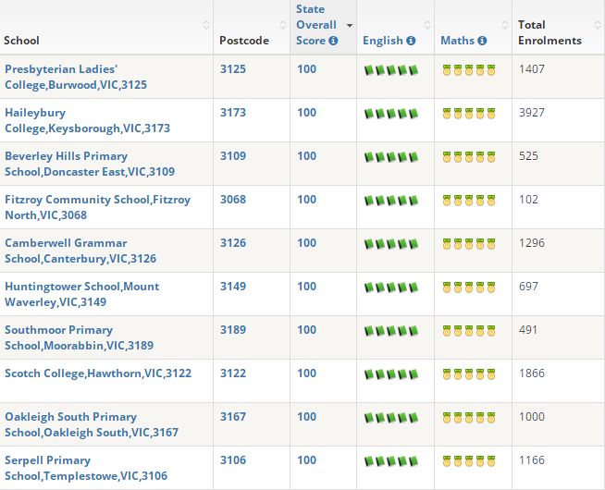Viewport: 605px width, 490px height.
Task: Click postcode 3068 link
Action: [x=233, y=200]
